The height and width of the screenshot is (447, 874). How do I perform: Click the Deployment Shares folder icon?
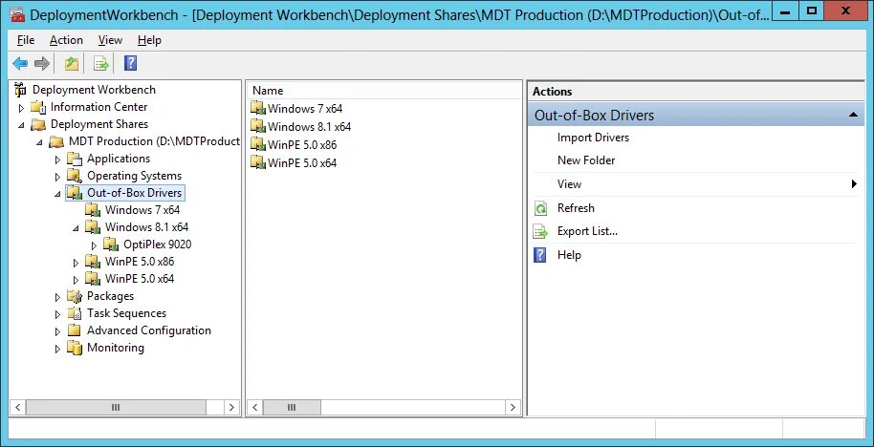pyautogui.click(x=38, y=124)
